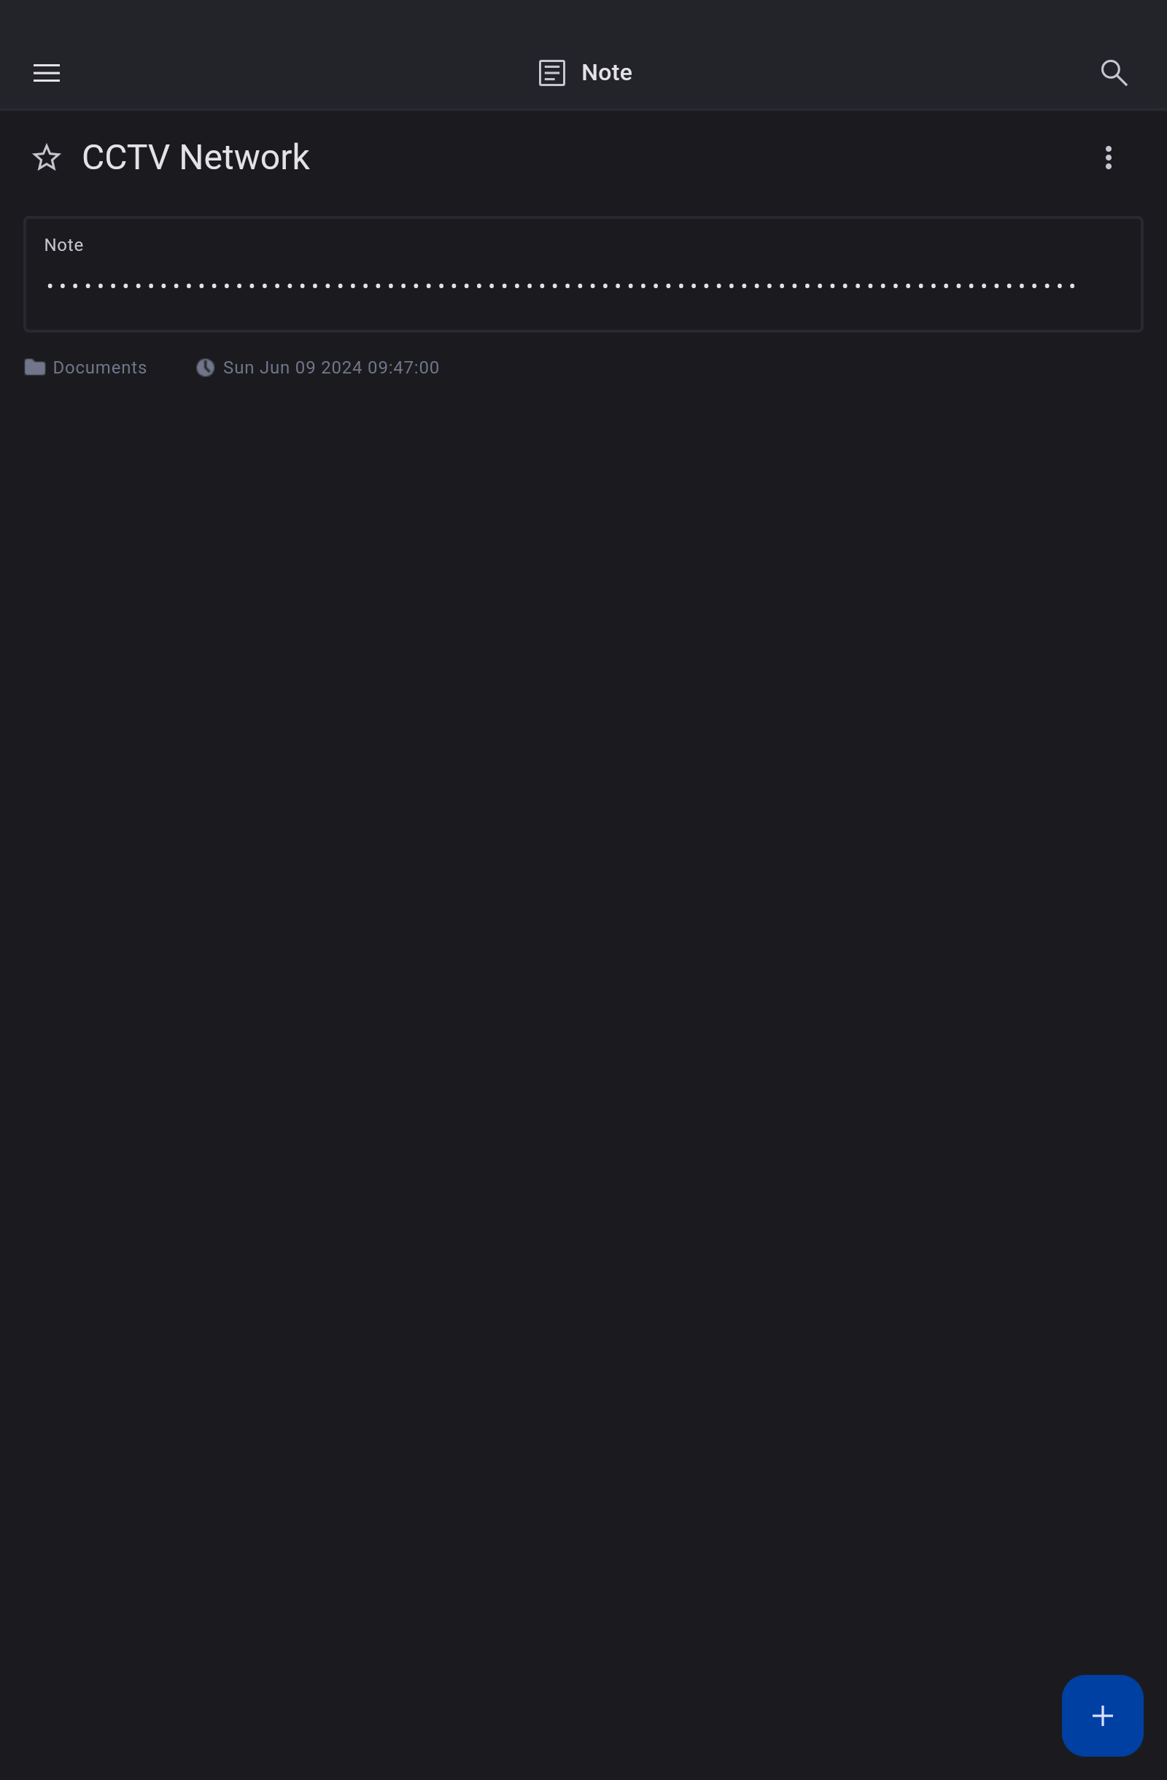Click the note document icon in header
Image resolution: width=1167 pixels, height=1780 pixels.
point(551,72)
